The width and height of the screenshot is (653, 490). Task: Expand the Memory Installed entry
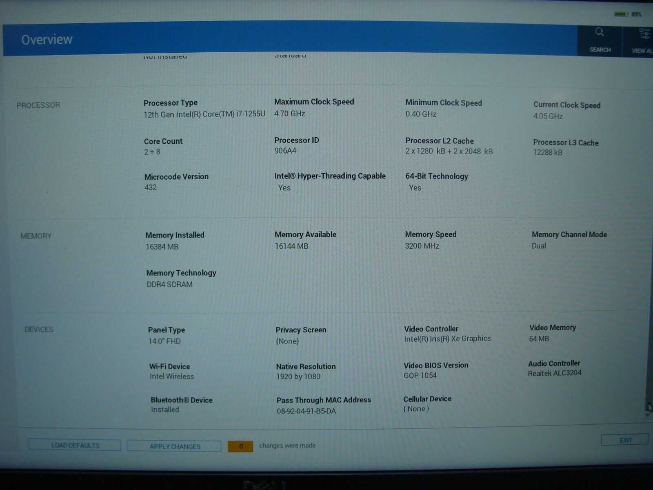(x=175, y=235)
